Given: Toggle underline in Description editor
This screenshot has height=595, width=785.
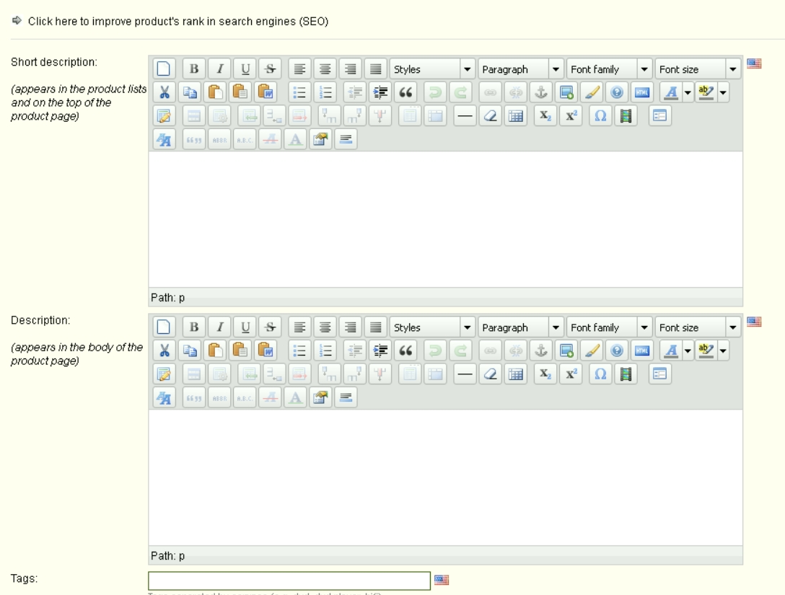Looking at the screenshot, I should [x=245, y=327].
